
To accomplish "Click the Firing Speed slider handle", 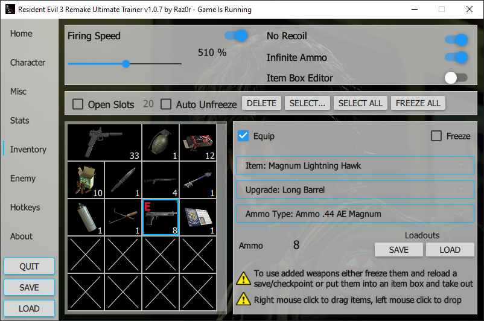I will click(126, 63).
